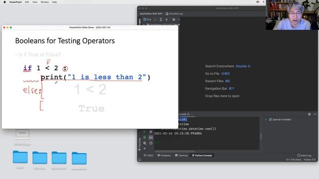Select the Python Console bottom tab
Screen dimensions: 319x179
click(202, 156)
